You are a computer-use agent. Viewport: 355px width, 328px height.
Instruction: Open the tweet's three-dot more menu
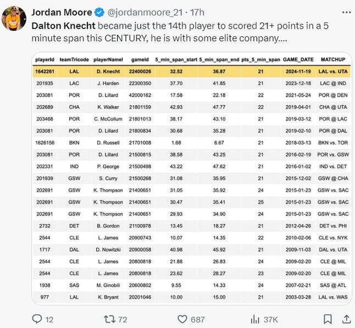point(346,12)
